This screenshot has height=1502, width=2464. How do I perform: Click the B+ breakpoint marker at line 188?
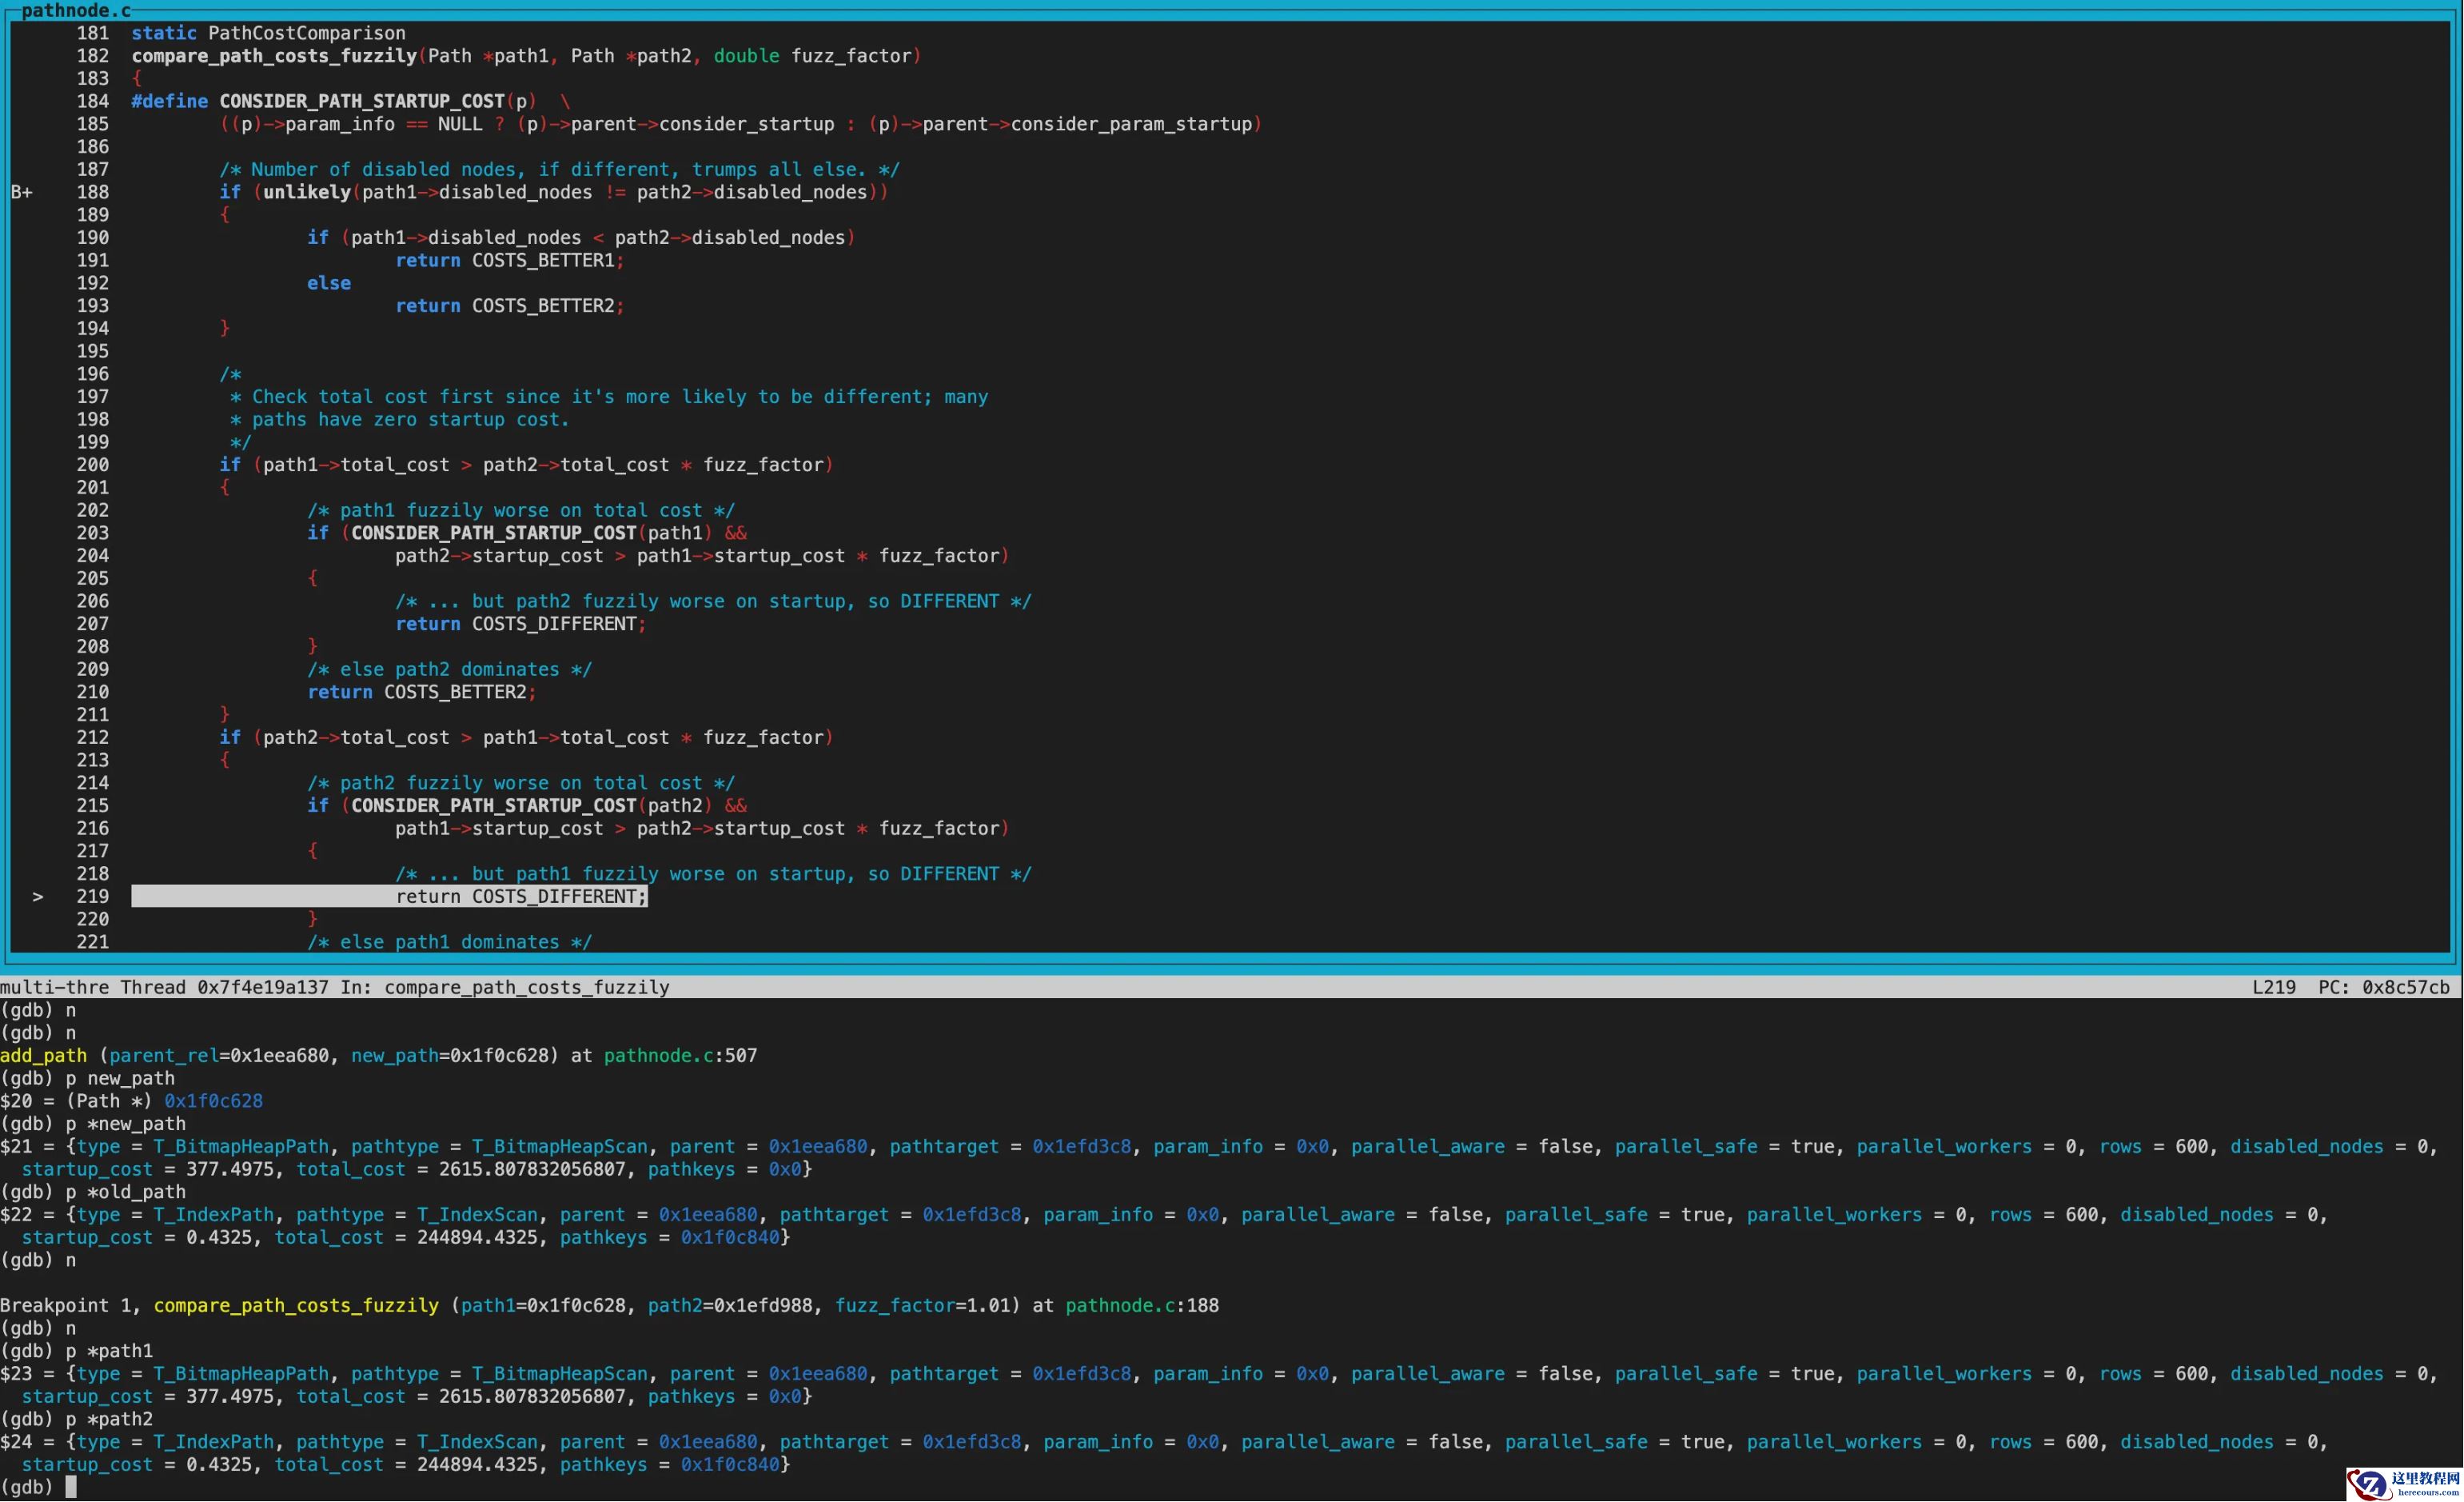22,192
